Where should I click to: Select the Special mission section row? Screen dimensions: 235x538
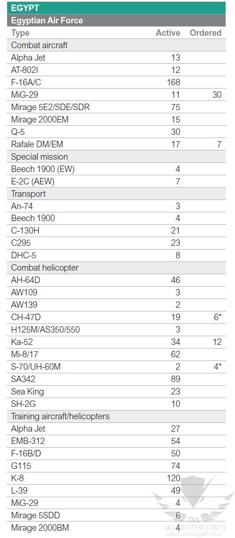coord(116,157)
